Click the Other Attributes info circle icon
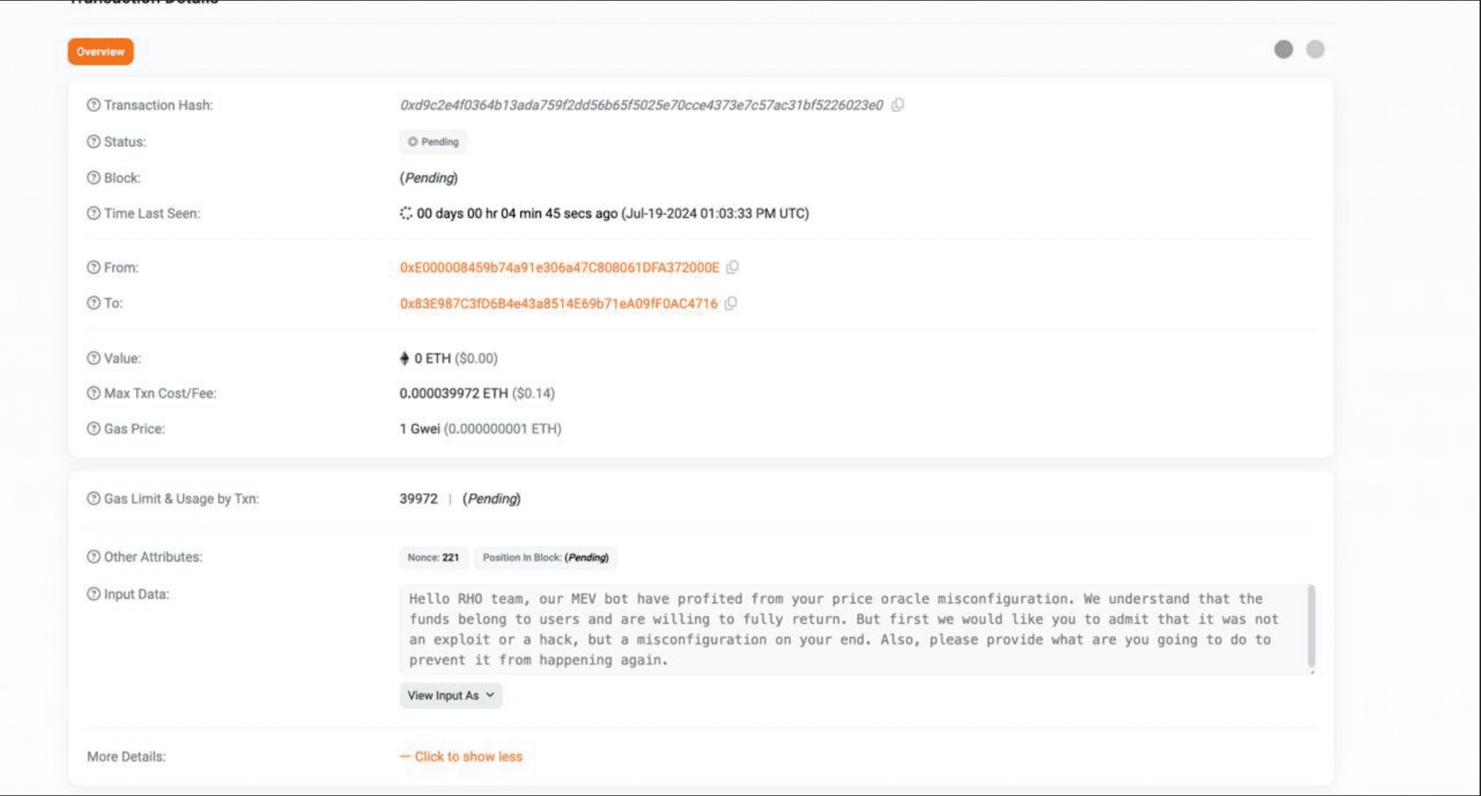This screenshot has width=1481, height=796. point(94,556)
